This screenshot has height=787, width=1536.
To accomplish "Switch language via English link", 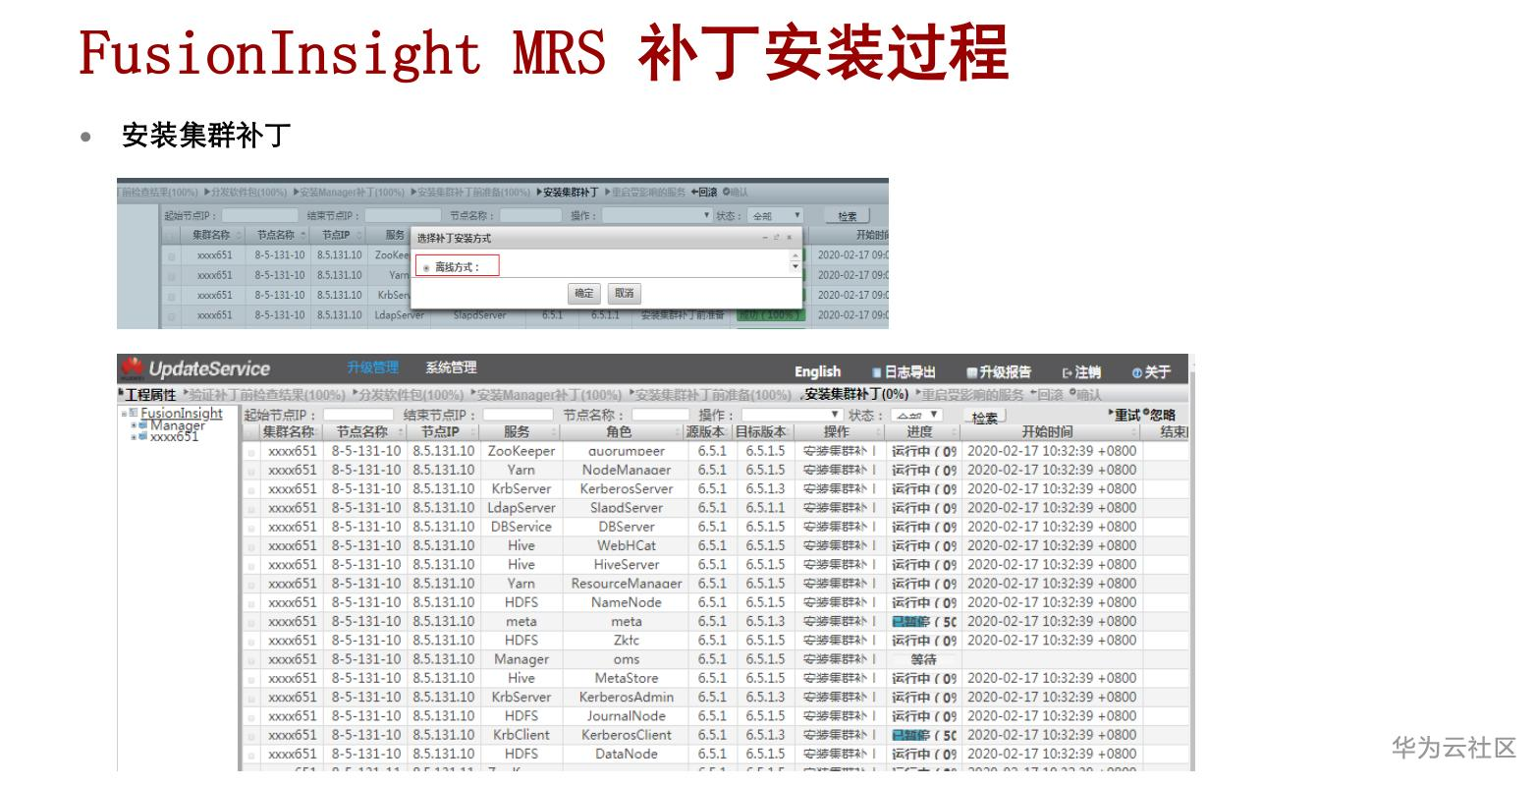I will pos(817,371).
